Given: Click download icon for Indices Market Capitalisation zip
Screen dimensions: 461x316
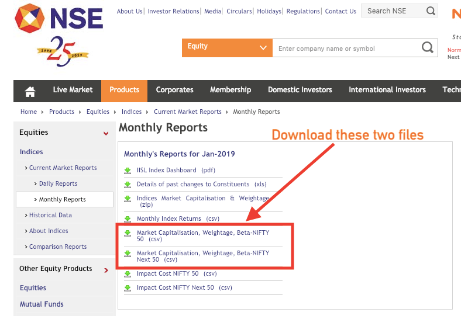Looking at the screenshot, I should [128, 199].
